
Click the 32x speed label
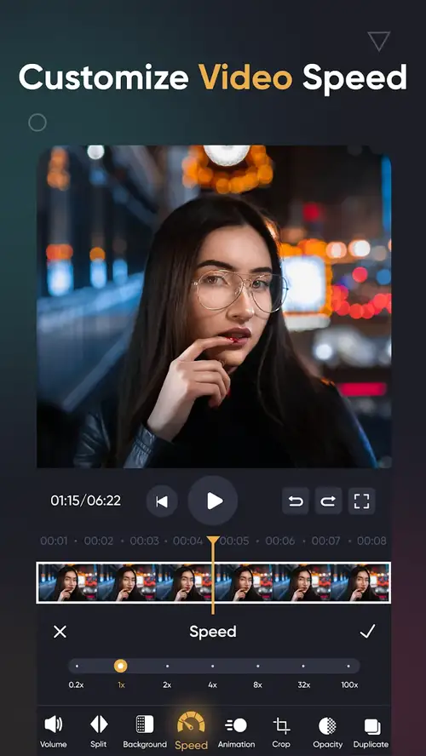pos(303,685)
